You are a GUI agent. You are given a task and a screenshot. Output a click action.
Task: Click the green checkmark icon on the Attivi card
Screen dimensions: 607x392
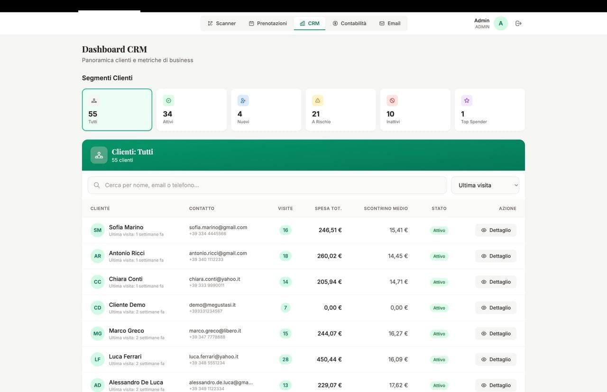[x=168, y=100]
